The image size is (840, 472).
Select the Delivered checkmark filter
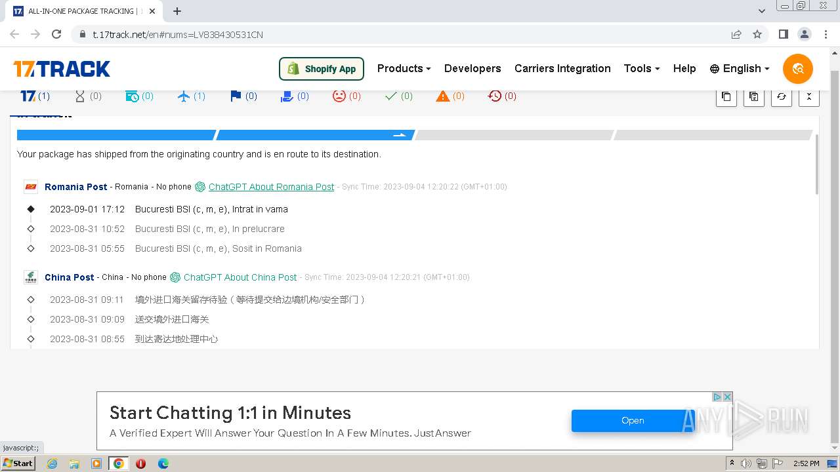pyautogui.click(x=398, y=96)
